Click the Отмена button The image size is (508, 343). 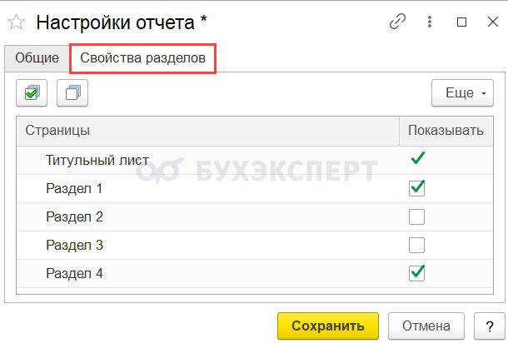click(426, 326)
